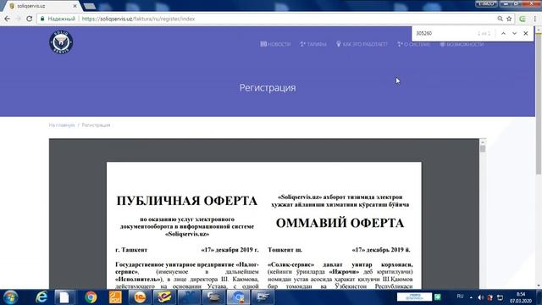The image size is (542, 305).
Task: Click the document viewer scrollbar thumb
Action: pyautogui.click(x=483, y=149)
